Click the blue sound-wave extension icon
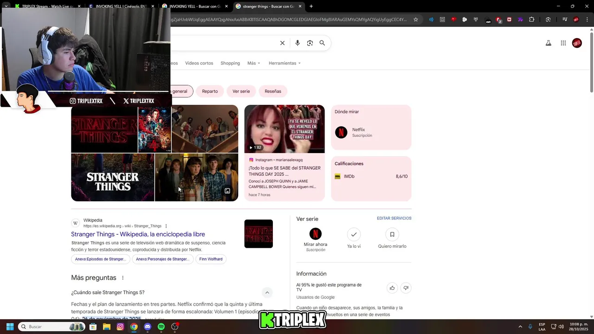The image size is (594, 334). click(x=431, y=19)
